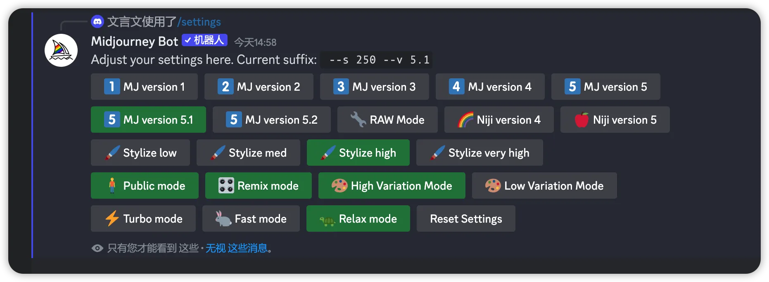The height and width of the screenshot is (282, 769).
Task: Select MJ version 2 button
Action: click(x=259, y=87)
